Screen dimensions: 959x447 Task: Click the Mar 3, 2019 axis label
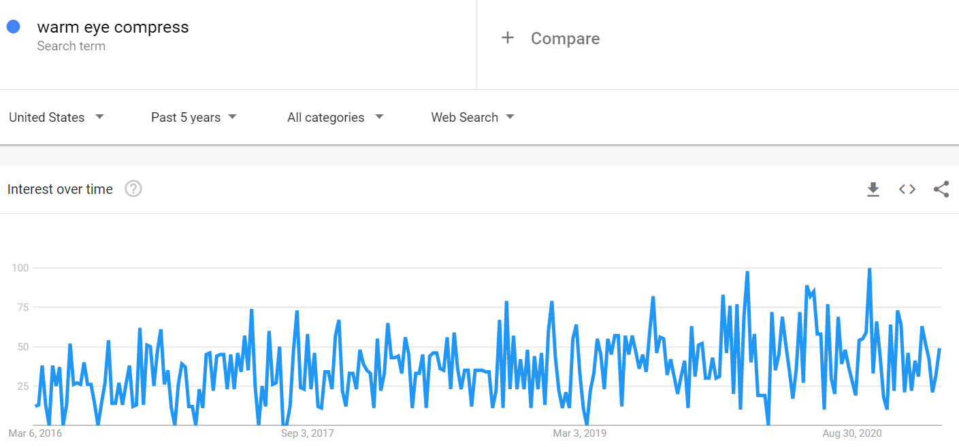click(579, 433)
